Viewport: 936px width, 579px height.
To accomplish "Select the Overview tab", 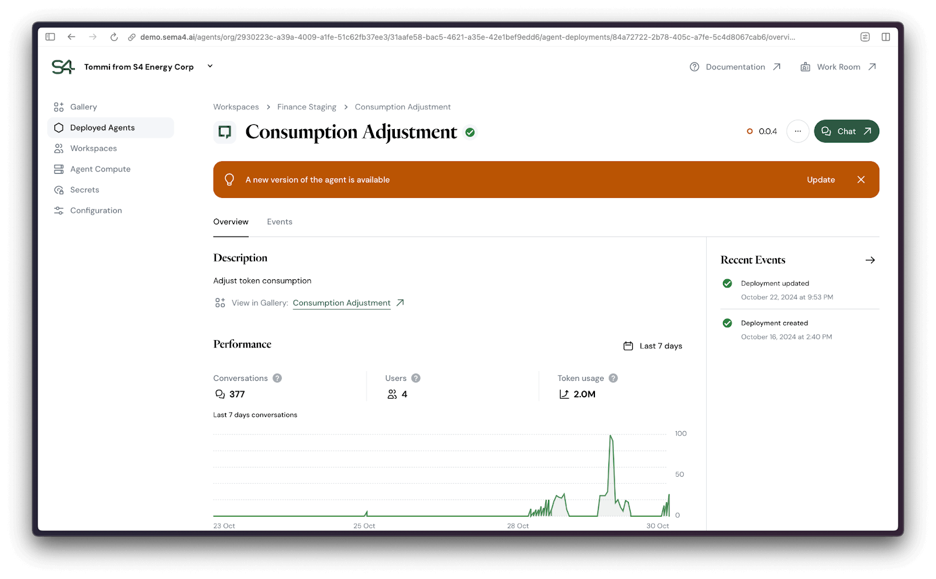I will coord(230,221).
